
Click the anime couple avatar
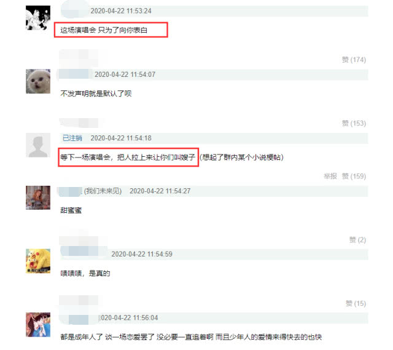tap(38, 325)
